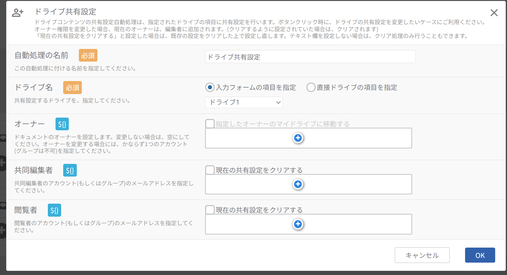Click the ${} variable icon next to オーナー
This screenshot has width=507, height=275.
click(x=62, y=124)
